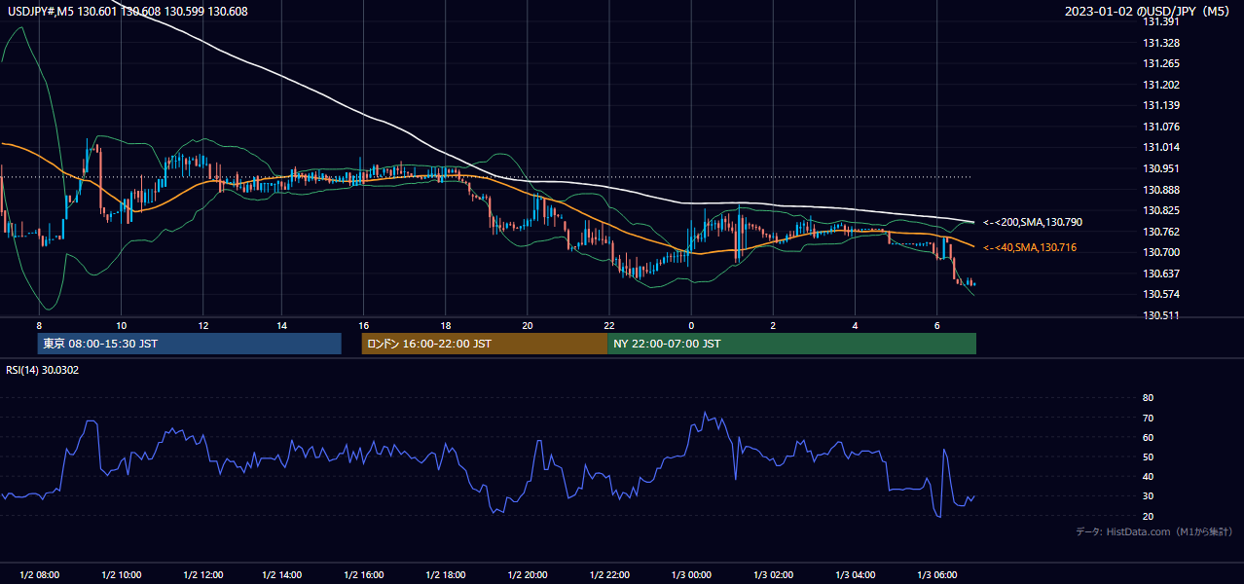Viewport: 1244px width, 584px height.
Task: Select the NY 22:00-07:00 JST session bar
Action: click(791, 344)
